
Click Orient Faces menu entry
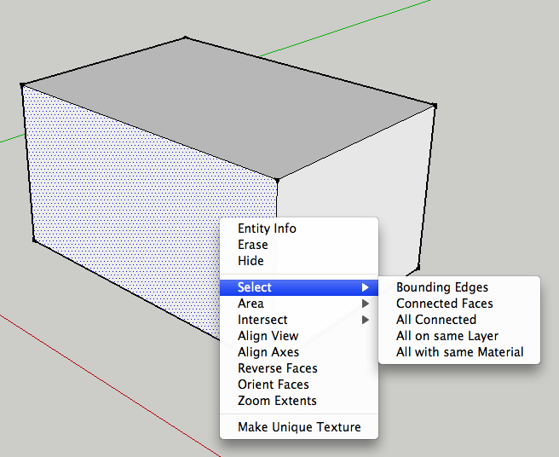(x=273, y=385)
